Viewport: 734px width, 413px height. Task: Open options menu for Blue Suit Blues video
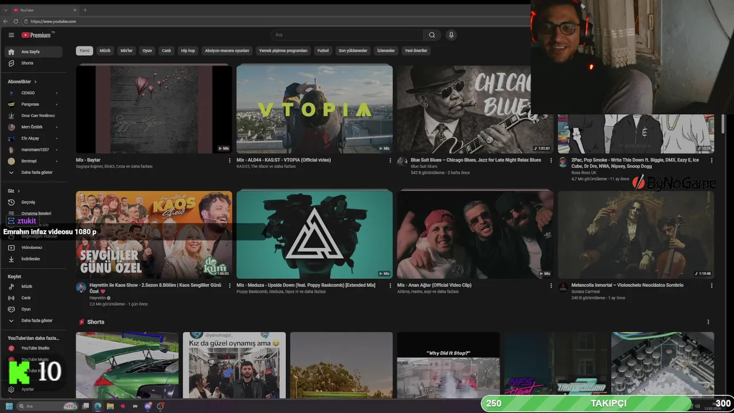pyautogui.click(x=551, y=161)
